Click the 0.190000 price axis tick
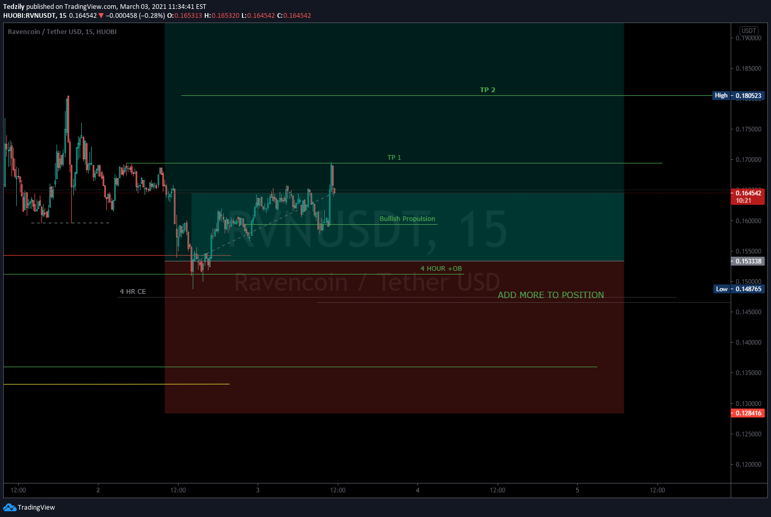771x517 pixels. [x=748, y=38]
